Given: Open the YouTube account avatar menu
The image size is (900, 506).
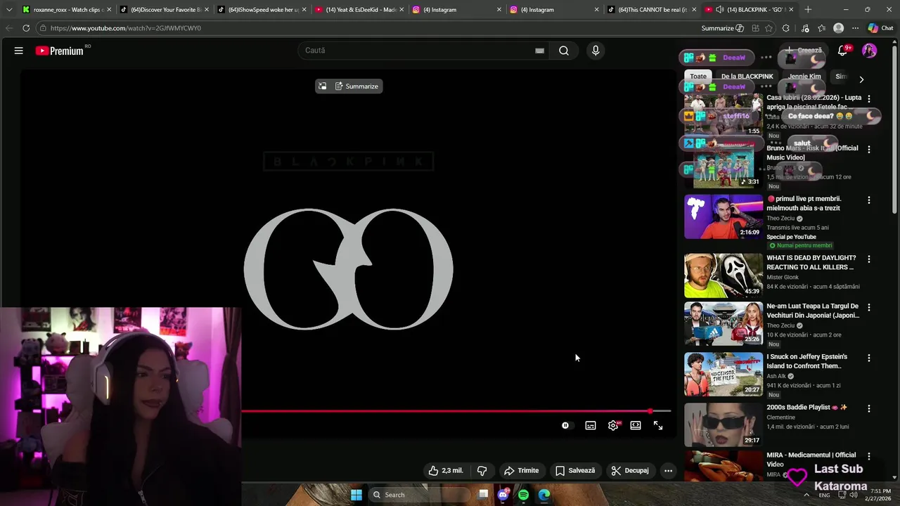Looking at the screenshot, I should tap(870, 51).
